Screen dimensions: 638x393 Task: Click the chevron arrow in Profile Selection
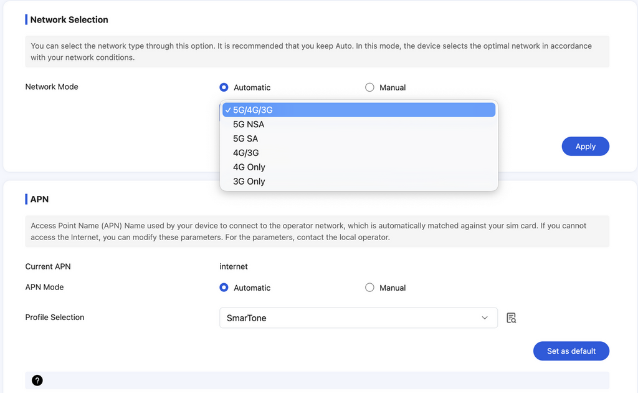(x=485, y=318)
